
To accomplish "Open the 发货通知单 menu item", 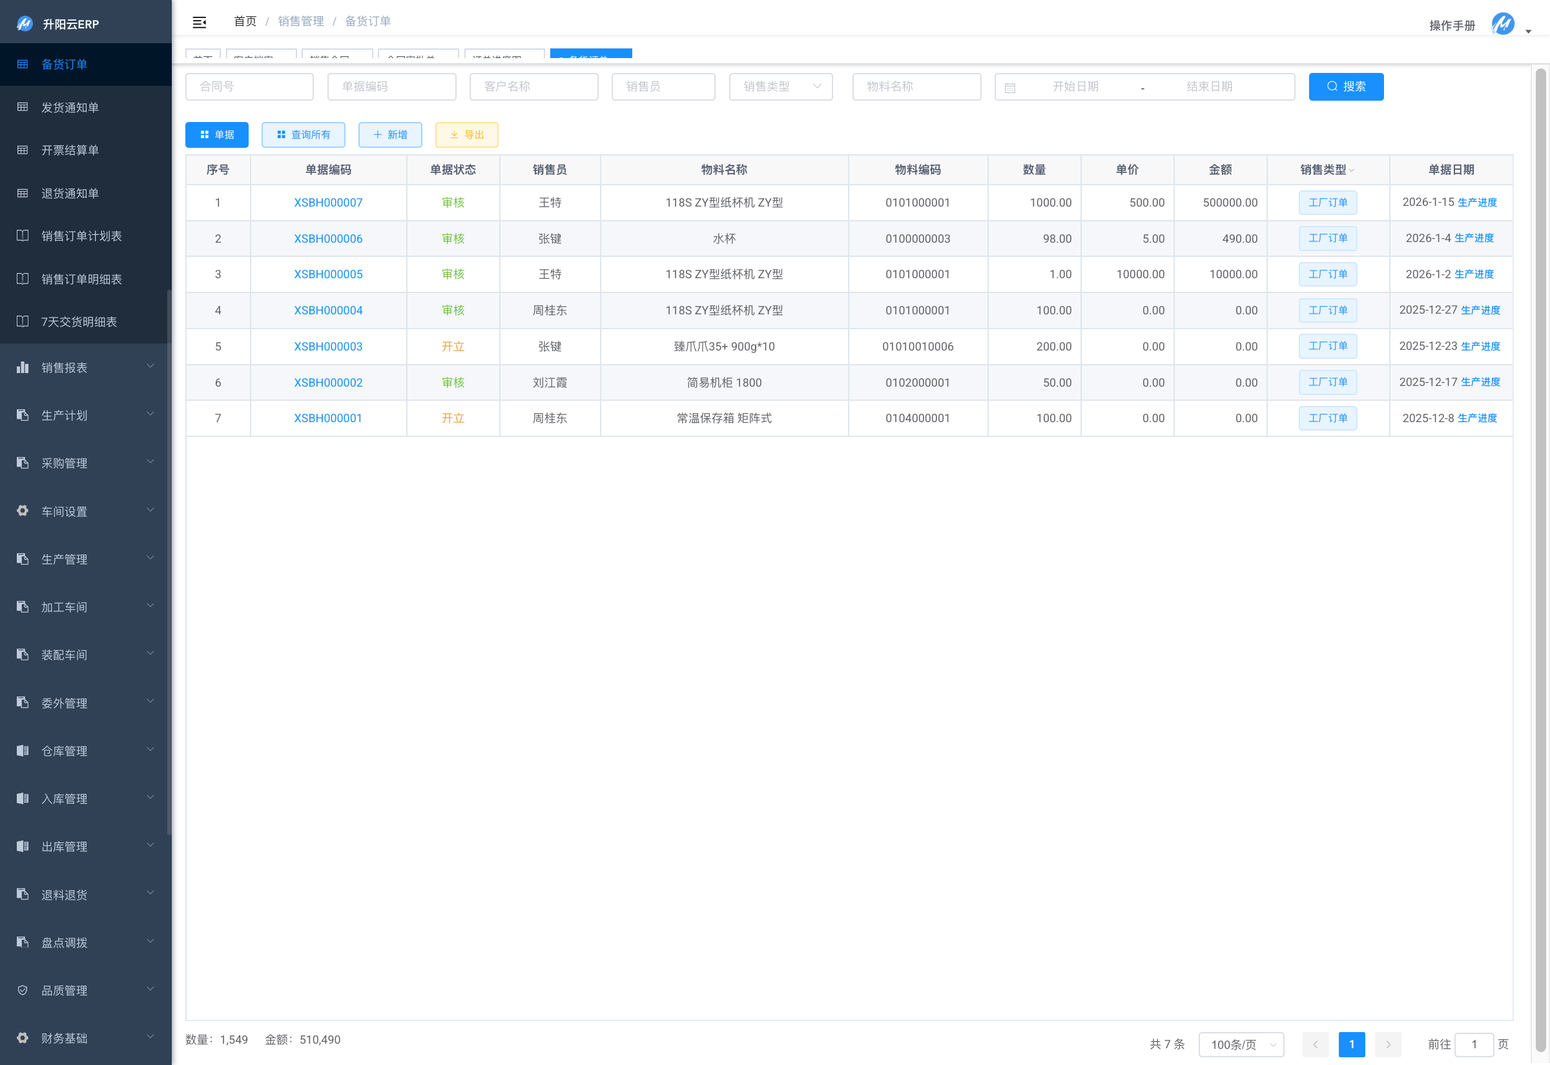I will click(70, 107).
